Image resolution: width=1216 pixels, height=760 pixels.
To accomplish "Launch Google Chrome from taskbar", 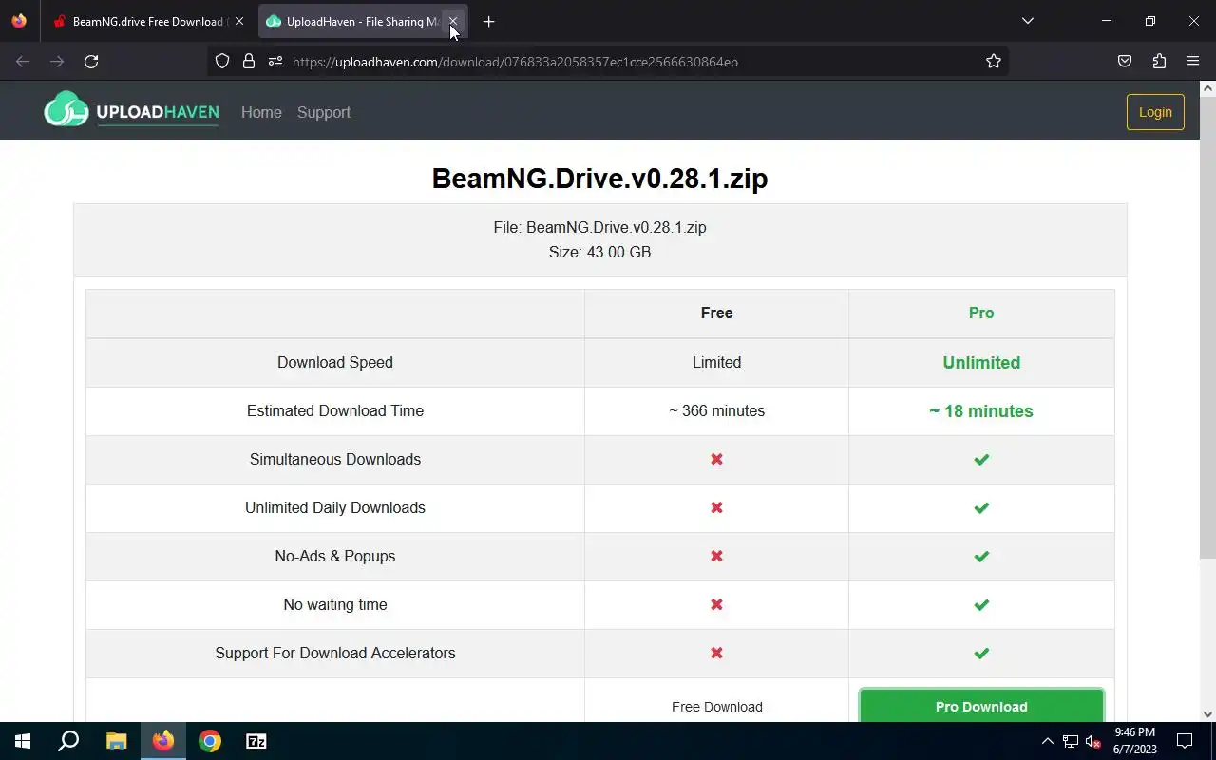I will pos(210,741).
